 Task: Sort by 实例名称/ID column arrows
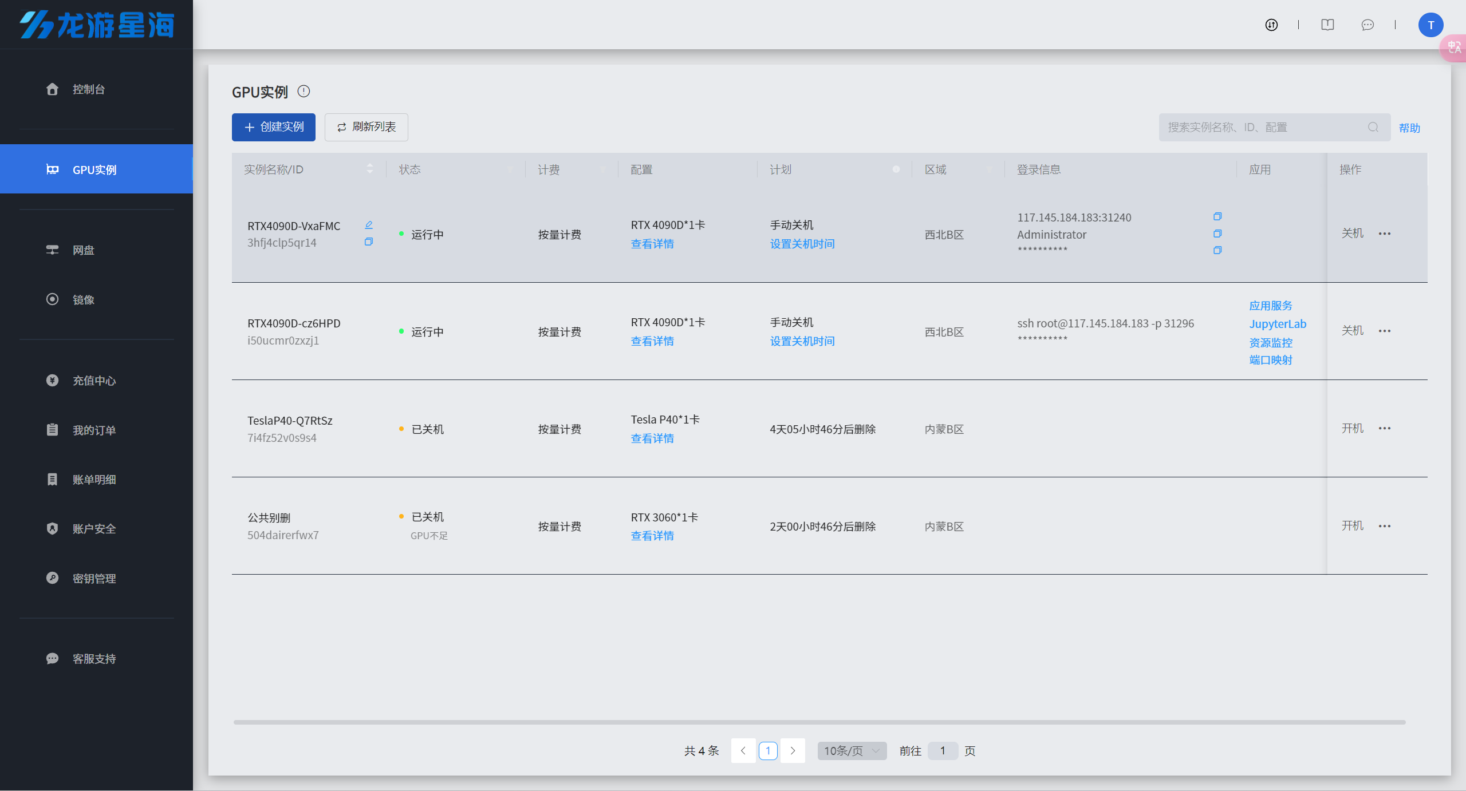tap(370, 169)
